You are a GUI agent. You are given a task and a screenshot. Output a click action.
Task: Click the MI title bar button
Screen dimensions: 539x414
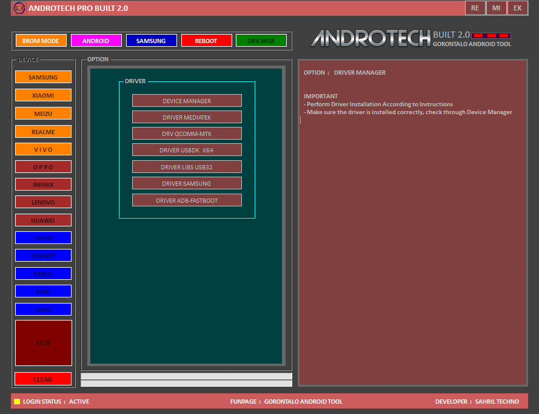(x=497, y=8)
